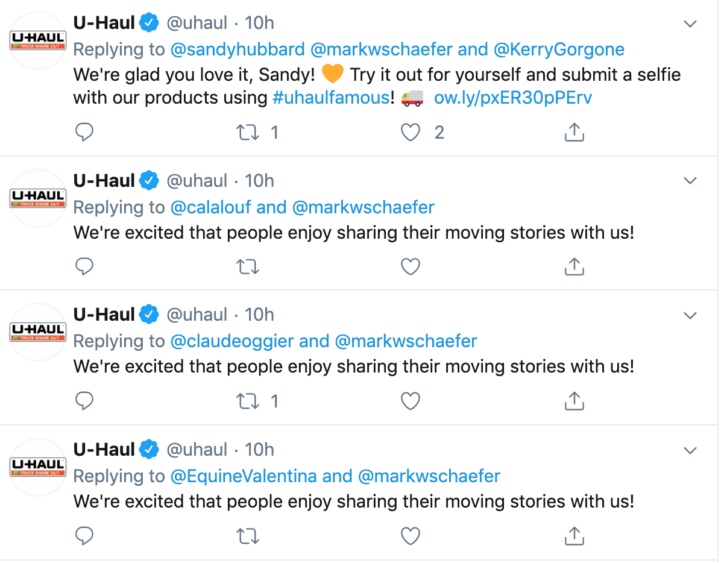Retweet the reply to @calalouf
The height and width of the screenshot is (563, 727).
coord(247,266)
